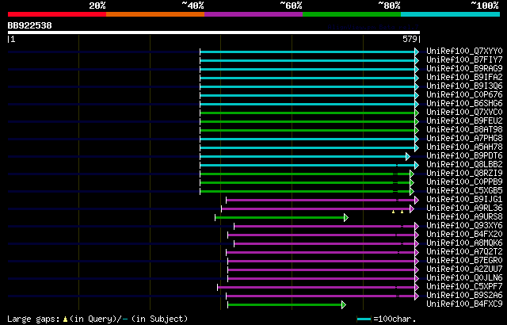This screenshot has height=325, width=507.
Task: Click the red 20% identity legend segment
Action: click(57, 14)
